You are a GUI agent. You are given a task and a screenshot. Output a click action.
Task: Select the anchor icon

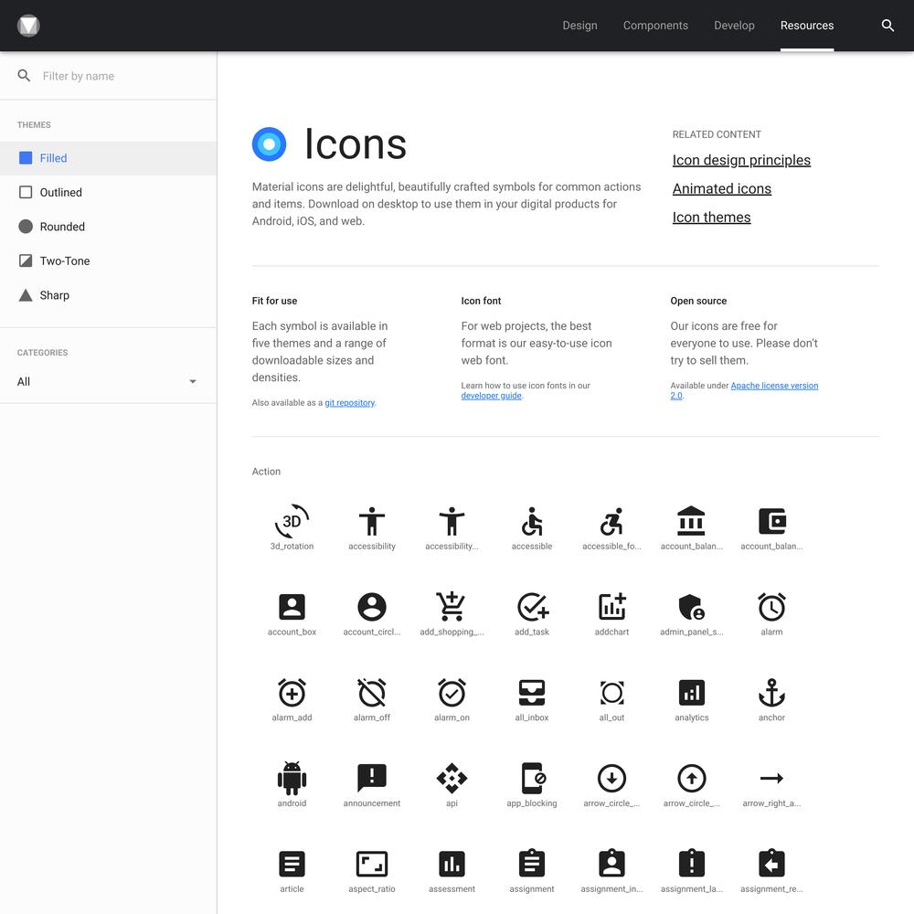click(771, 693)
